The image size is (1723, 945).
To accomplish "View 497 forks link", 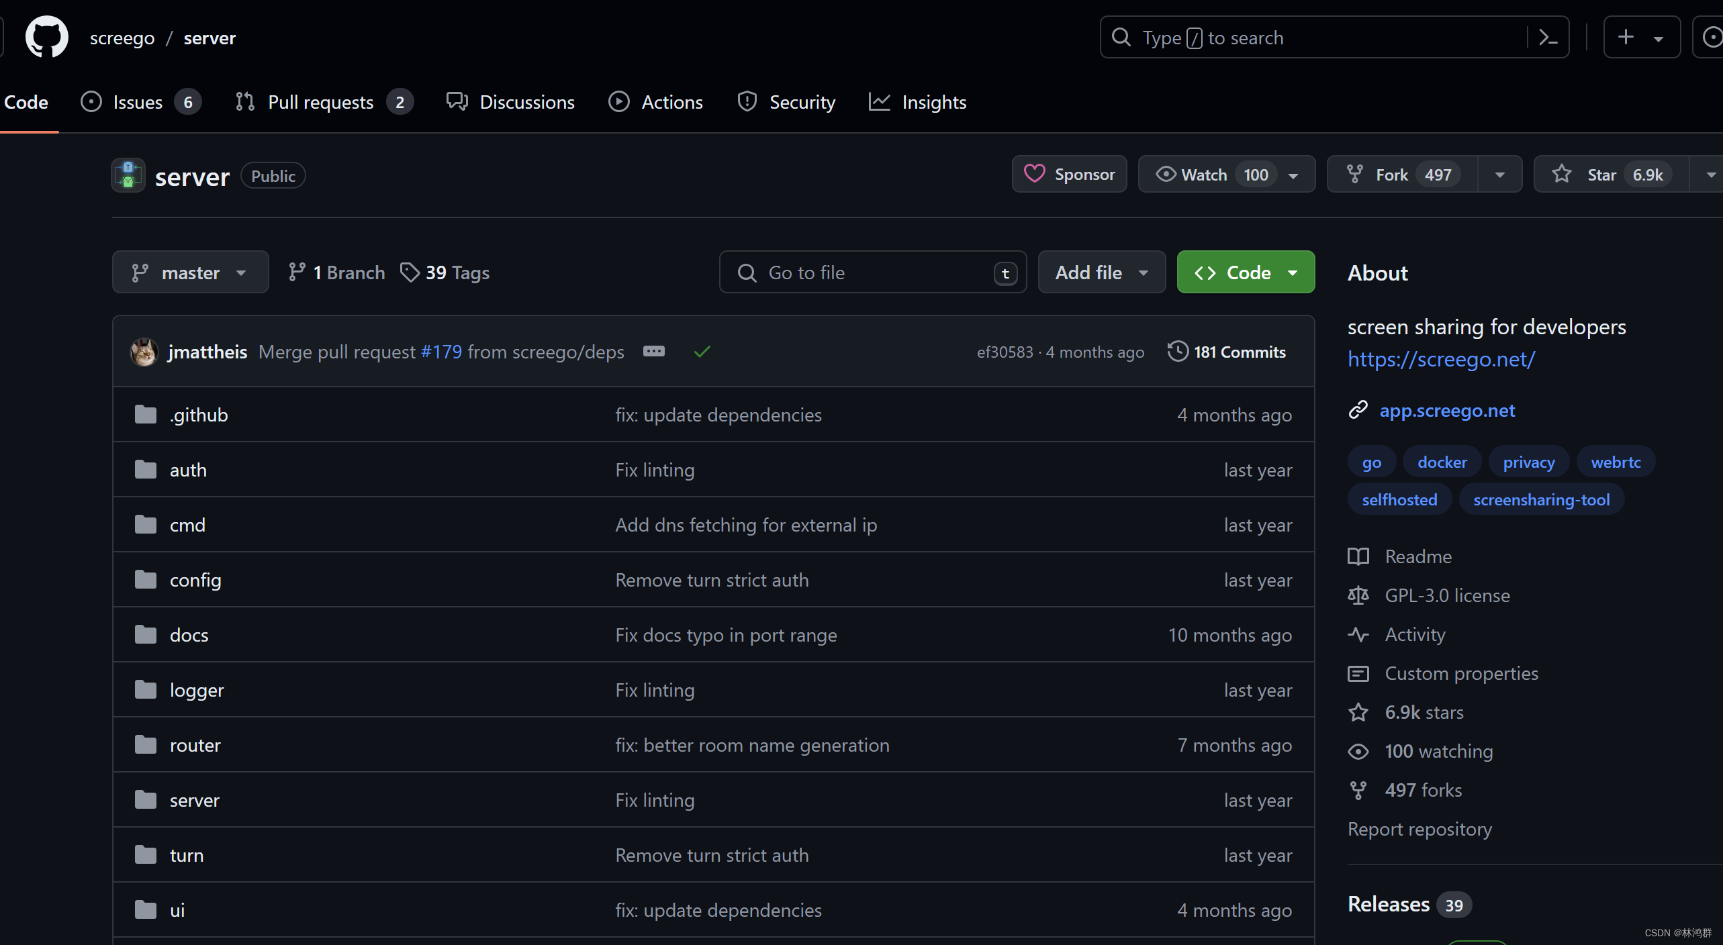I will tap(1405, 790).
